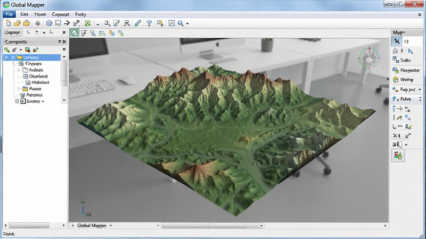Click the scroll-down arrow of the tree list

[x=64, y=100]
